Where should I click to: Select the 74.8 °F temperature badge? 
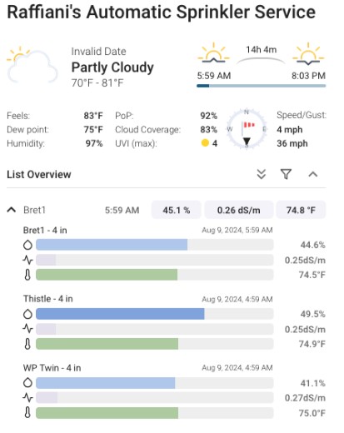[301, 210]
